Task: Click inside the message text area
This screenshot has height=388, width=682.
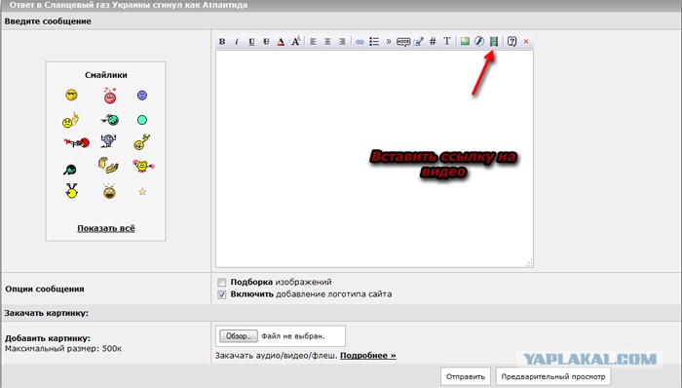Action: coord(374,159)
